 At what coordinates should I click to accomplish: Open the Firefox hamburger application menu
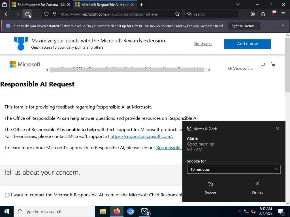[x=283, y=14]
